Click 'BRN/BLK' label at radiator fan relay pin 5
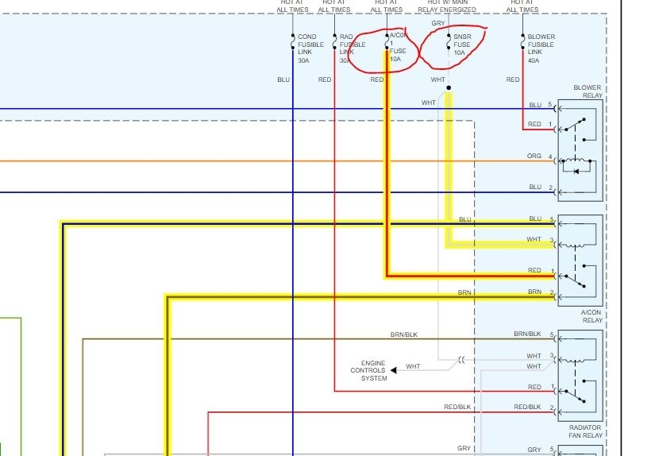This screenshot has width=651, height=456. click(x=527, y=334)
